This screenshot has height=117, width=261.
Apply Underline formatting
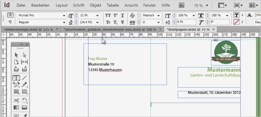pyautogui.click(x=122, y=15)
